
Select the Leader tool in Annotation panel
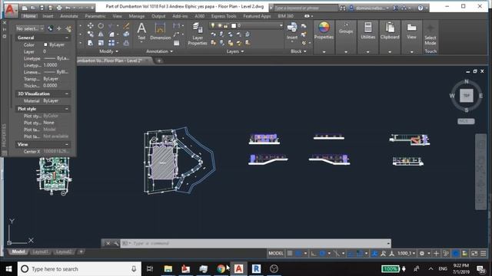tap(177, 34)
